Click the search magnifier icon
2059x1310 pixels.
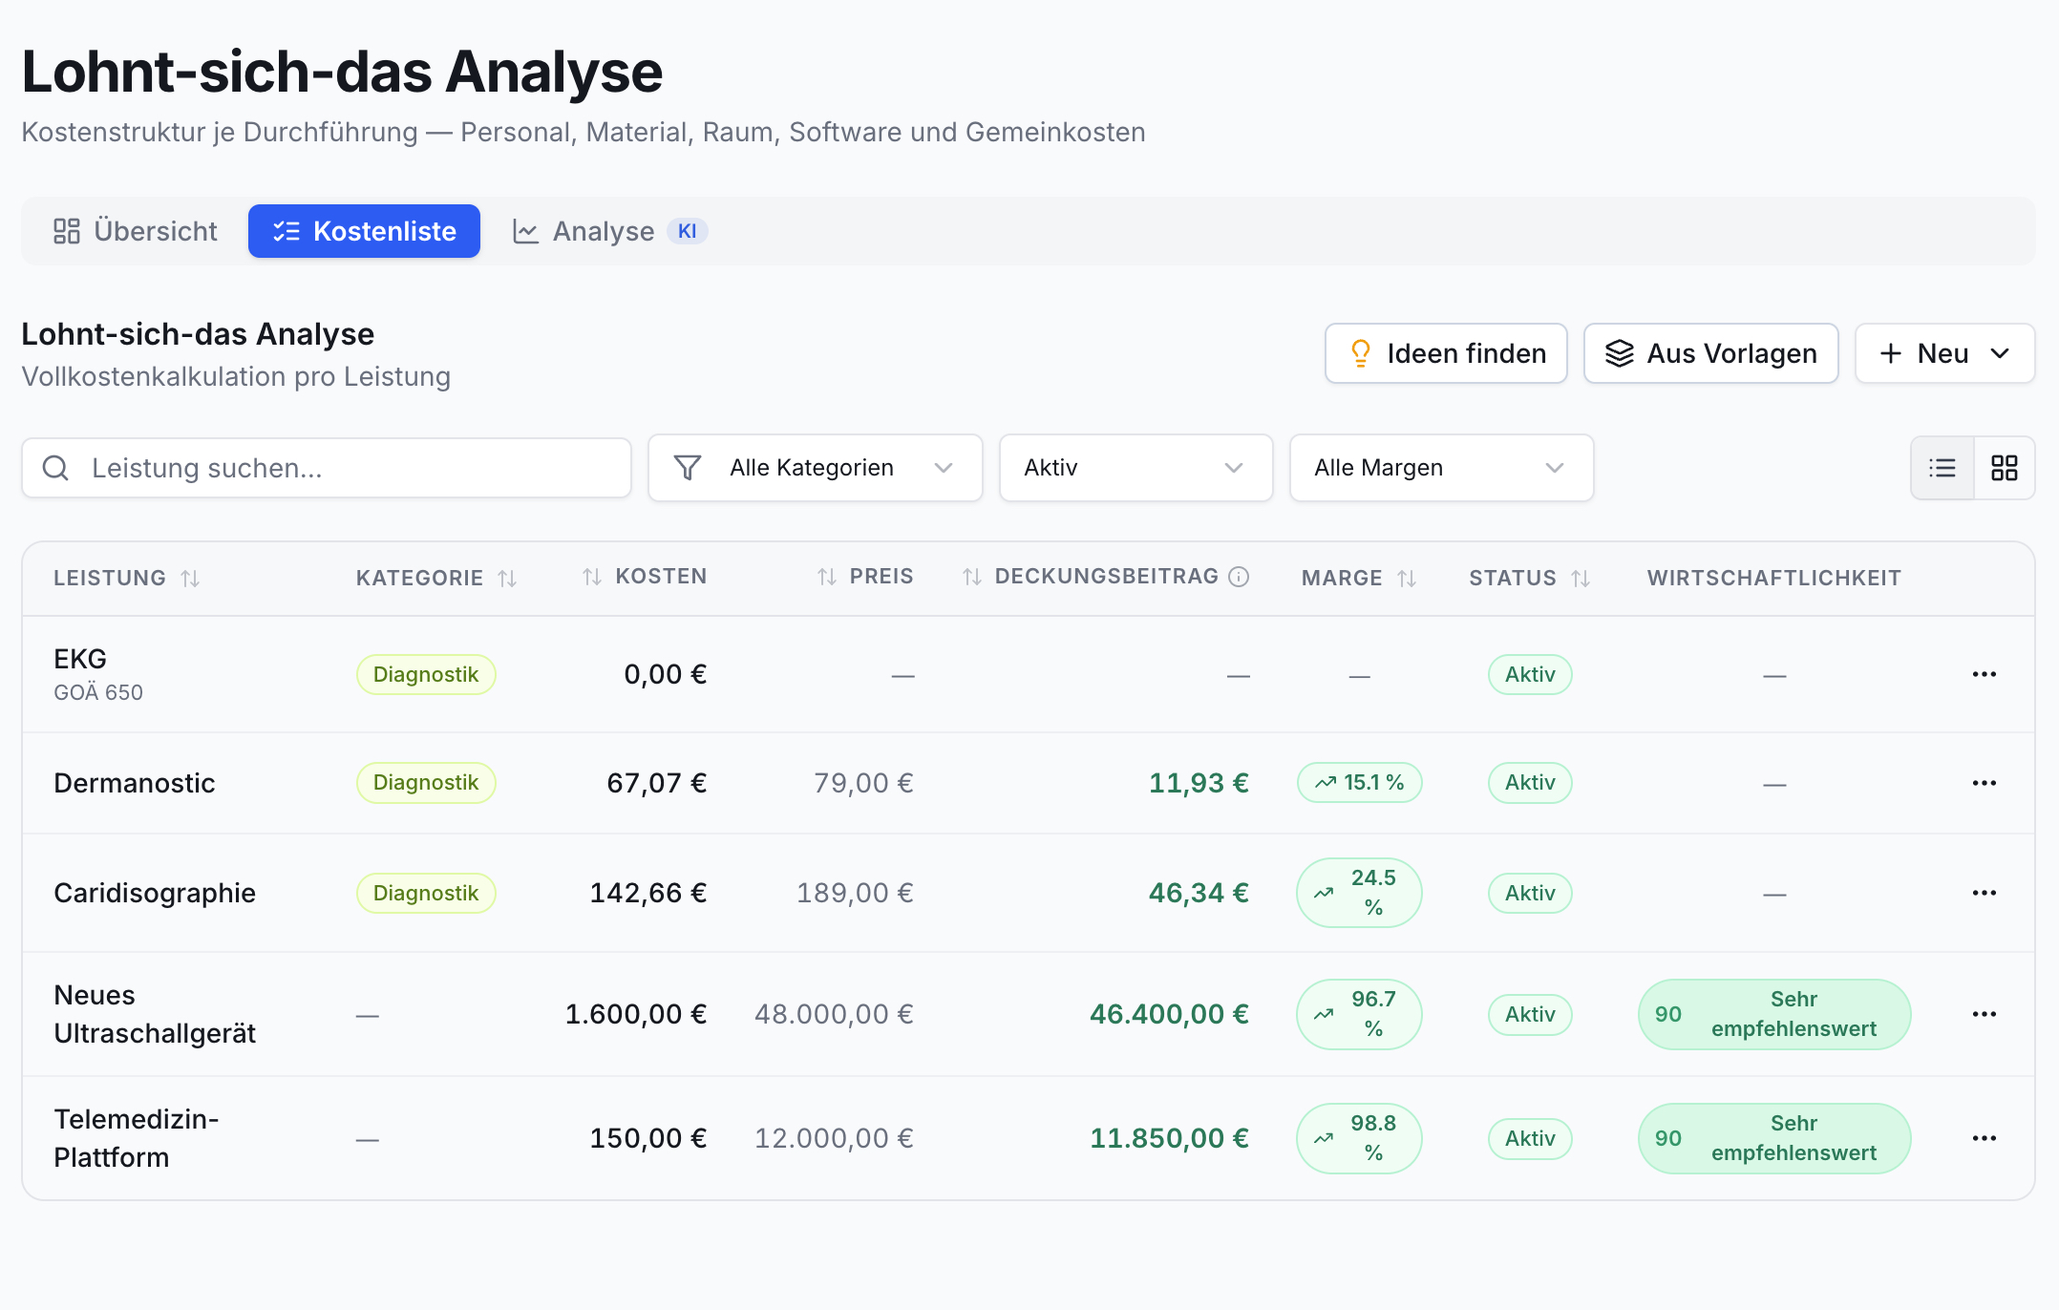(55, 468)
